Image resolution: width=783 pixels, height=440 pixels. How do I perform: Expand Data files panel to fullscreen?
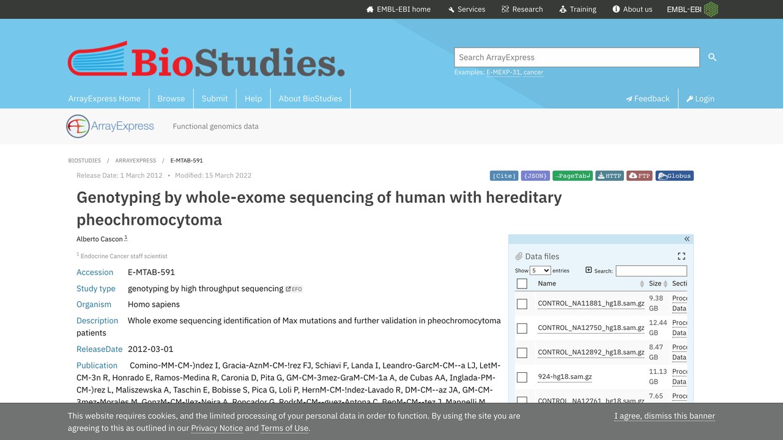tap(681, 256)
